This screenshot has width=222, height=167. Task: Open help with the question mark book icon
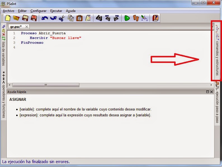coord(155,18)
